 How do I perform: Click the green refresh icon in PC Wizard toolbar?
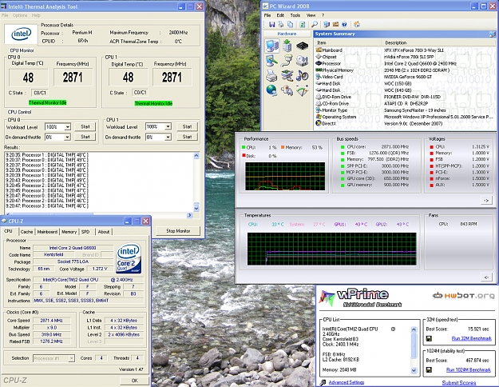click(x=303, y=24)
